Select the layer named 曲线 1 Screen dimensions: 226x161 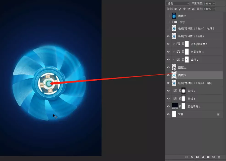(x=191, y=98)
